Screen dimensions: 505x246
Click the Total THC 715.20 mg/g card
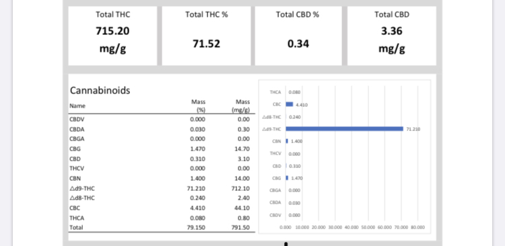112,36
